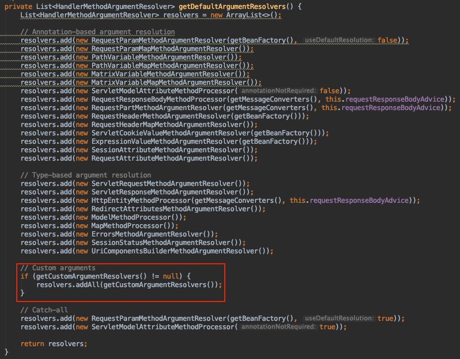Select the 'Custom arguments' comment line
460x359 pixels.
[58, 268]
